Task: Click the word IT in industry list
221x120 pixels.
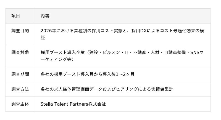Action: click(x=126, y=52)
